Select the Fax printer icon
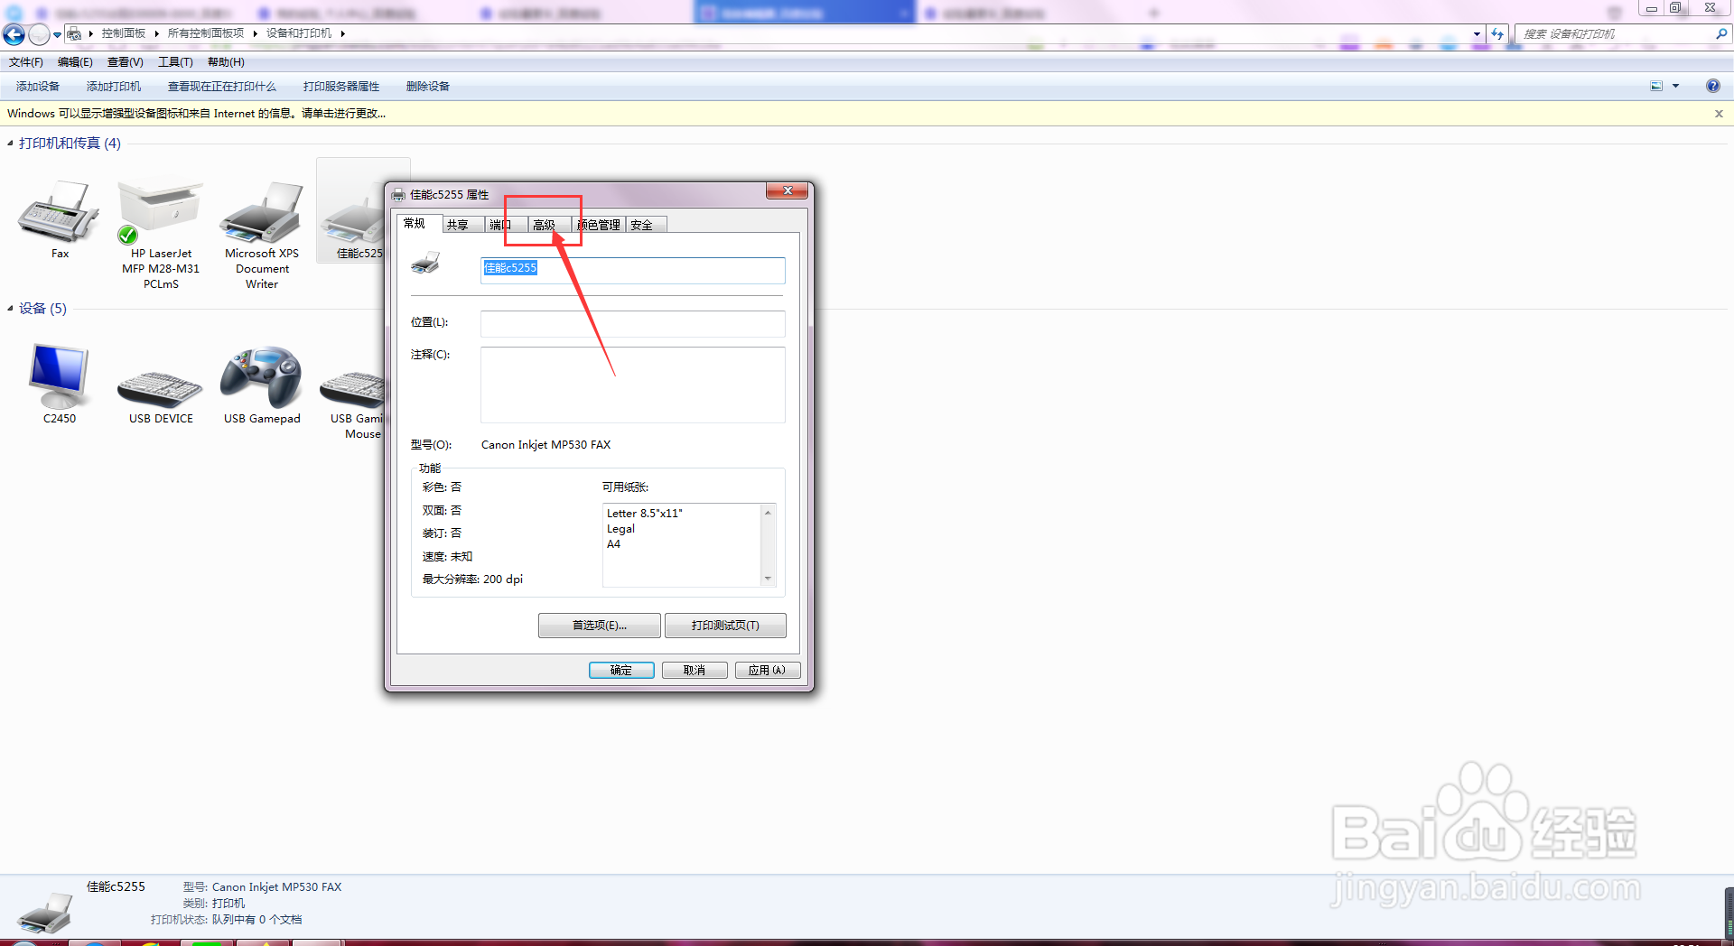Image resolution: width=1734 pixels, height=946 pixels. tap(60, 213)
